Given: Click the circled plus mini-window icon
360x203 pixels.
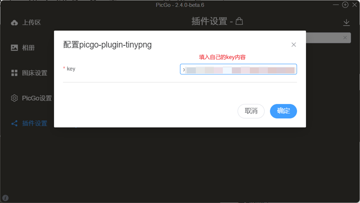Looking at the screenshot, I should tap(345, 5).
